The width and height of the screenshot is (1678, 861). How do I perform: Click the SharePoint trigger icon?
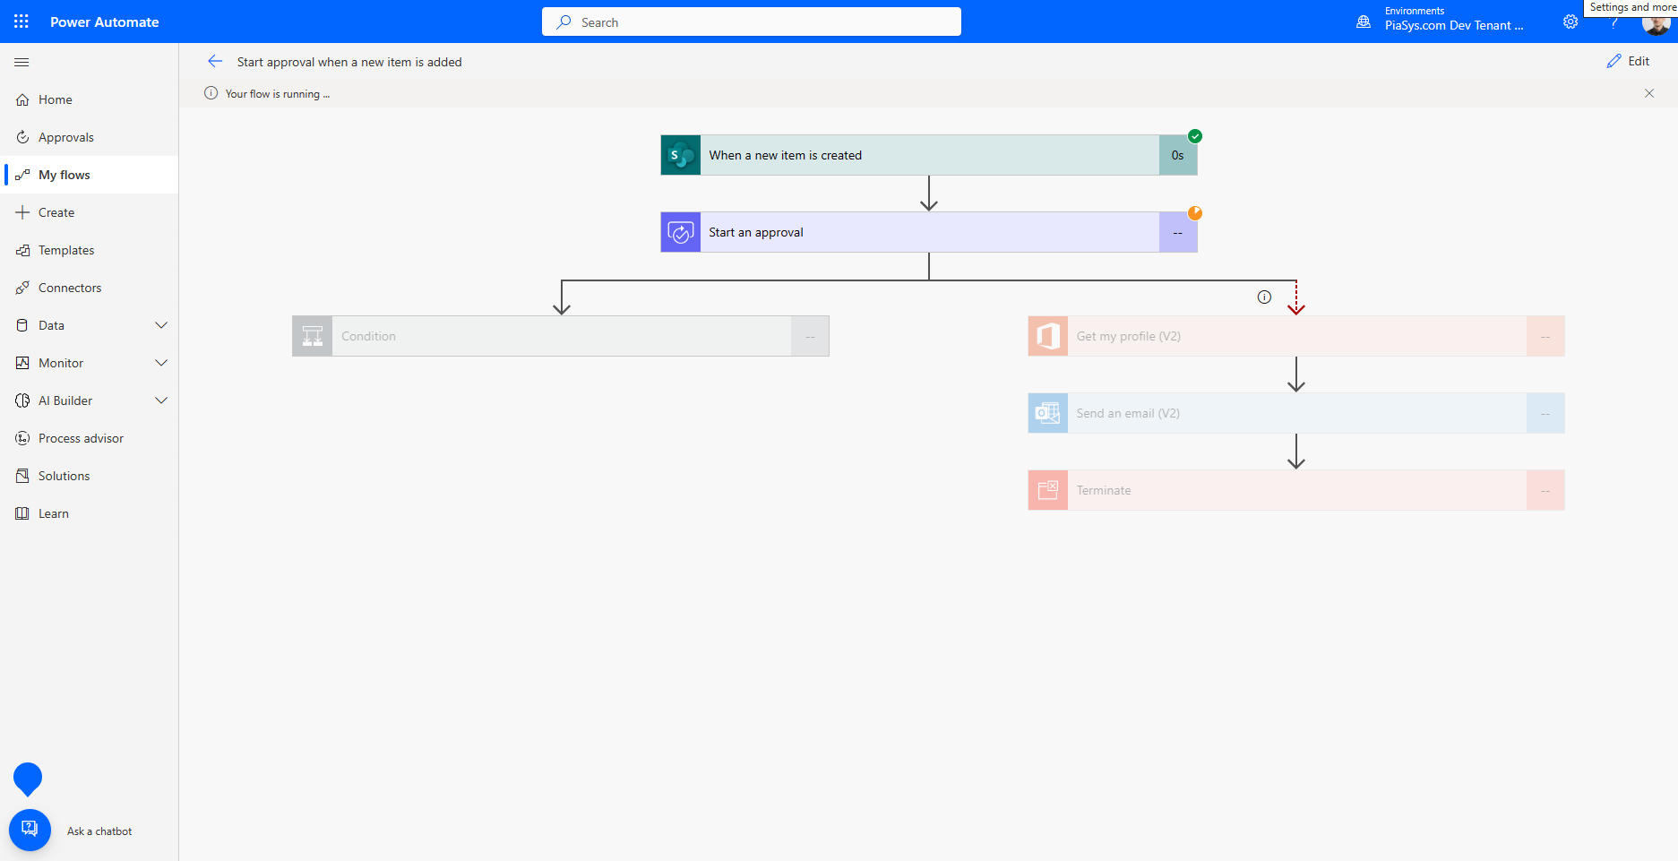pos(680,154)
